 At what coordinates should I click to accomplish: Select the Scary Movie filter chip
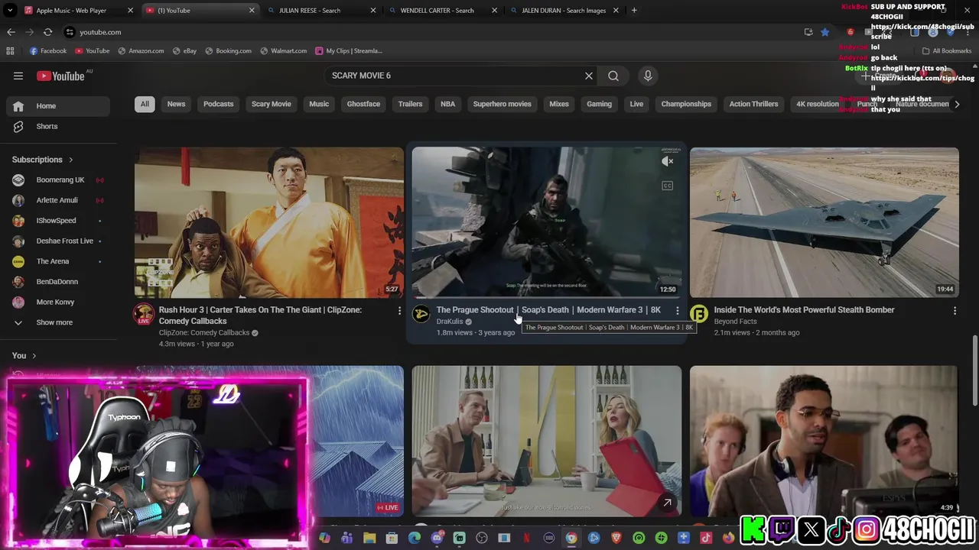click(x=272, y=104)
